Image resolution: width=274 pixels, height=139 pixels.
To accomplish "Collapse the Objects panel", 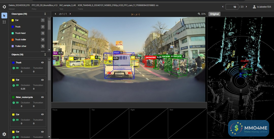I will 45,55.
